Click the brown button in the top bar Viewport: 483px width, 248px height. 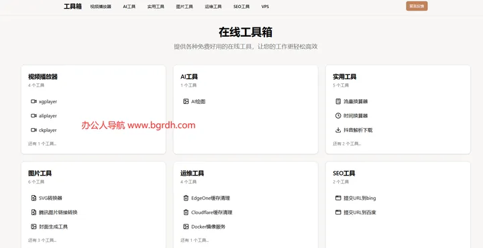(x=417, y=6)
